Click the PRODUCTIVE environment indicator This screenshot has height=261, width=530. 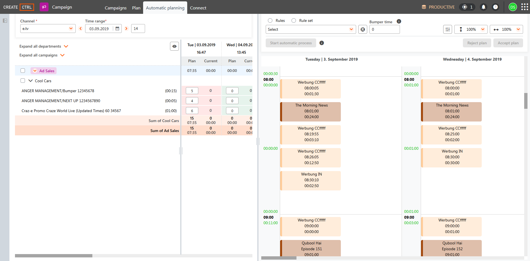point(438,7)
